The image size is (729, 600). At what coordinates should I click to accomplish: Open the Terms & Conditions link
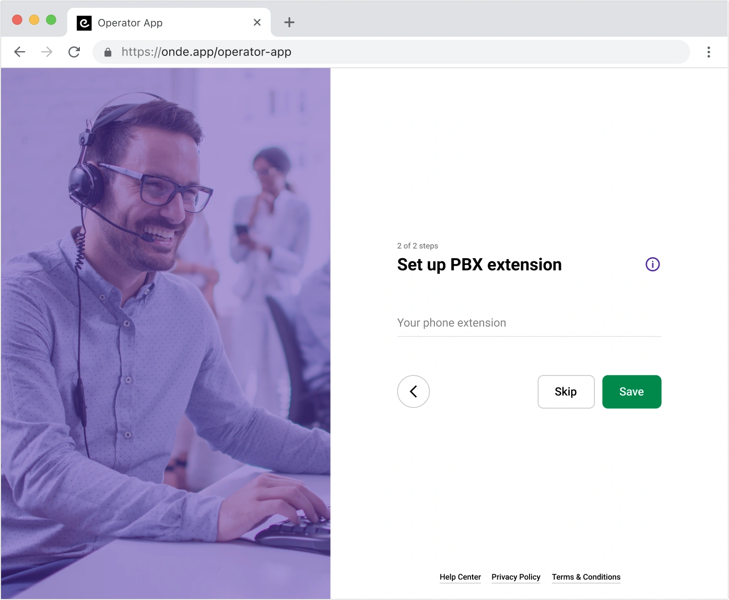[586, 577]
